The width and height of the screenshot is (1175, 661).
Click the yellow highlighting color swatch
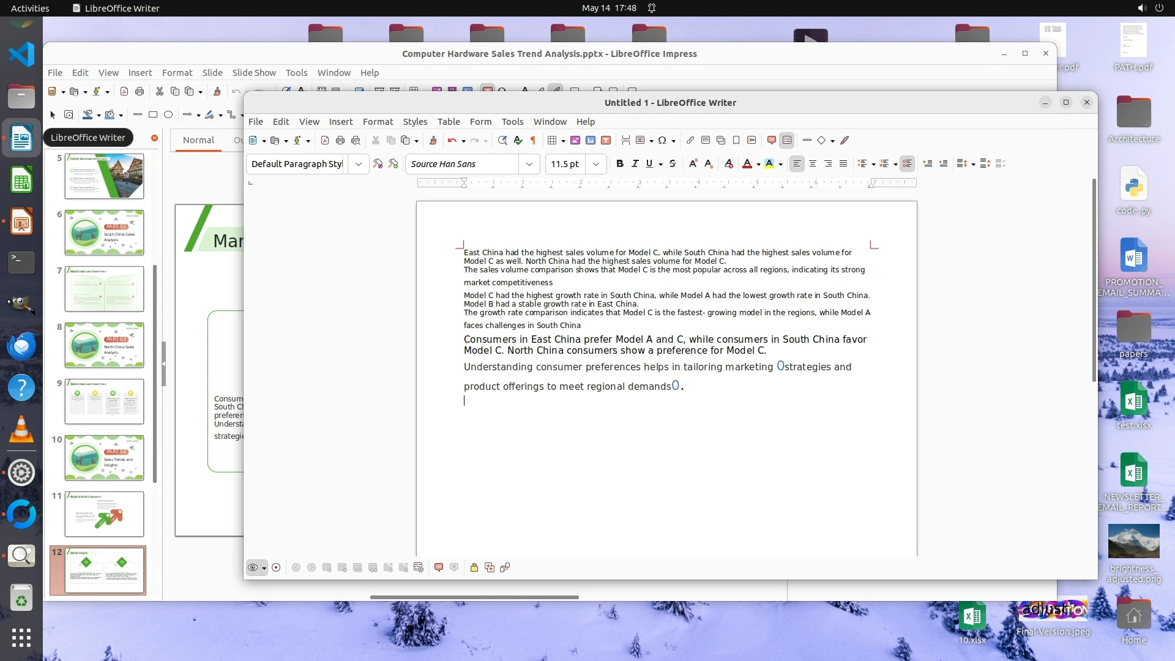click(x=769, y=163)
